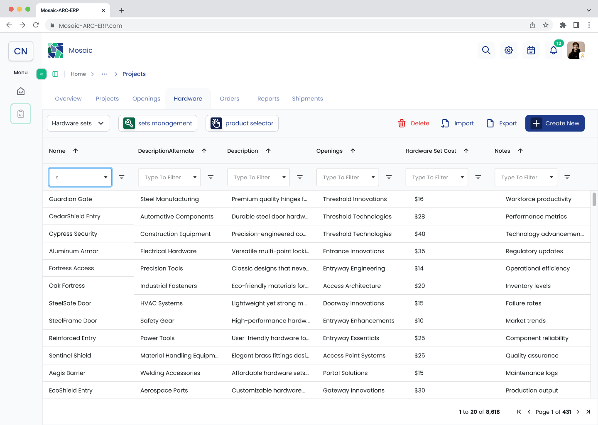This screenshot has width=598, height=425.
Task: Switch to the Openings tab
Action: [x=146, y=98]
